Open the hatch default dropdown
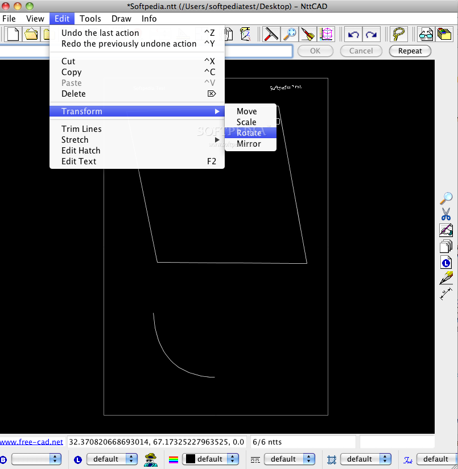Image resolution: width=458 pixels, height=469 pixels. click(x=366, y=459)
